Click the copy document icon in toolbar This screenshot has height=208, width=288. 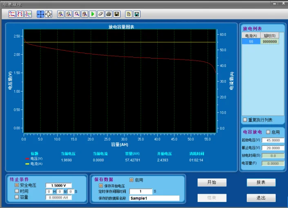[x=129, y=14]
